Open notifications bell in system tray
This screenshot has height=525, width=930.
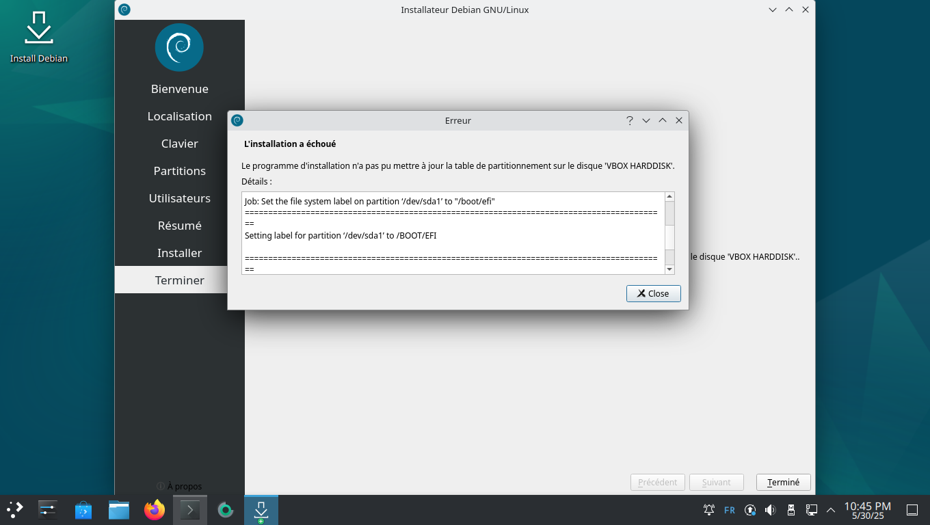tap(709, 510)
